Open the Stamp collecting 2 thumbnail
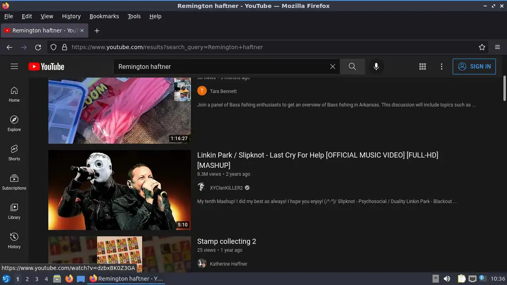 [x=120, y=254]
